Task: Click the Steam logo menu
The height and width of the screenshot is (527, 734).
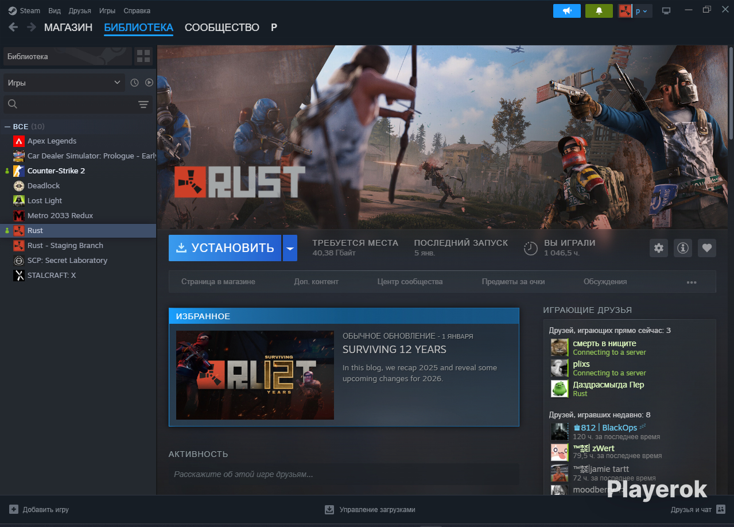Action: pos(13,11)
